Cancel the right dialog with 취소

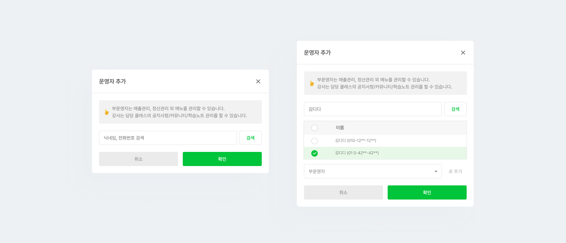pyautogui.click(x=343, y=192)
